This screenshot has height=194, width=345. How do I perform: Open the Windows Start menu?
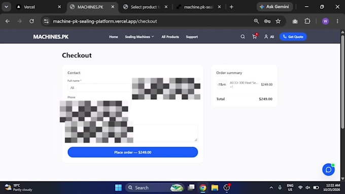pos(118,187)
